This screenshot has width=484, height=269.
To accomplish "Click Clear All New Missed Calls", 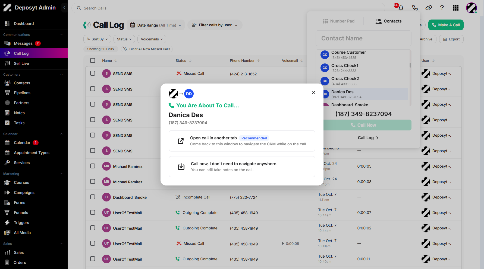I will [147, 49].
